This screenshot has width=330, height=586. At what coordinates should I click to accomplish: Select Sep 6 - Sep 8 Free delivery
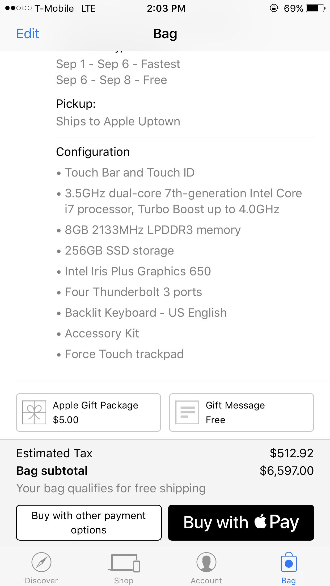[112, 80]
